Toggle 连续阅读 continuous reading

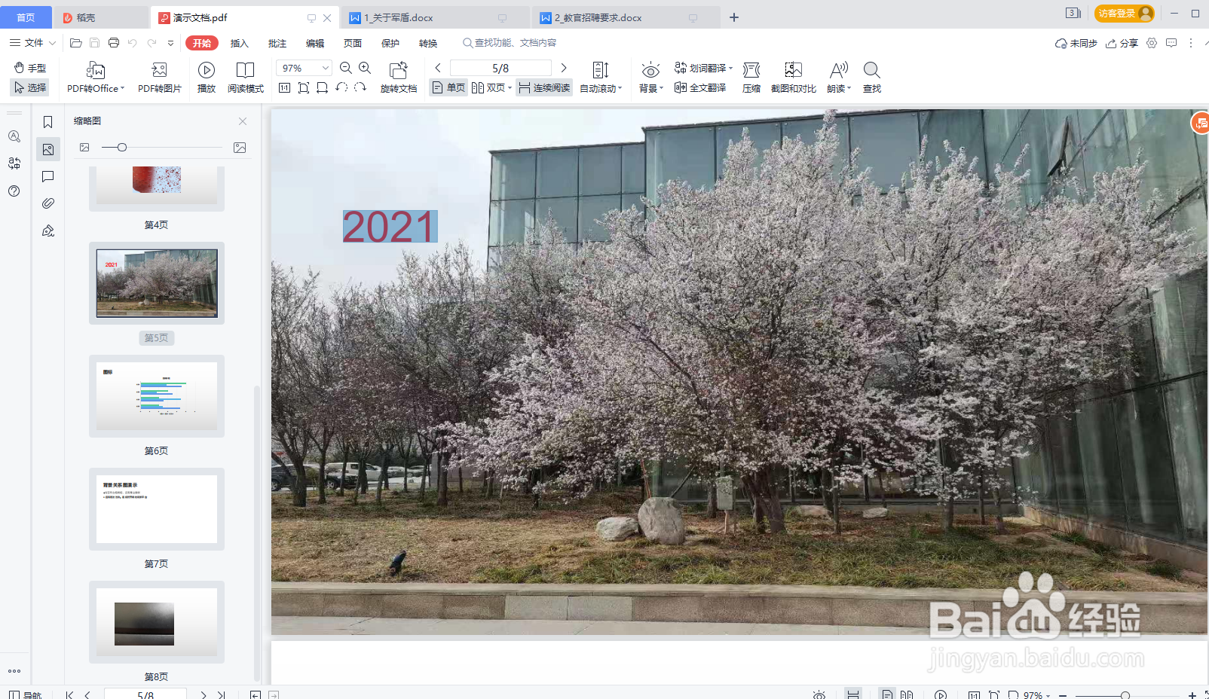[x=544, y=87]
